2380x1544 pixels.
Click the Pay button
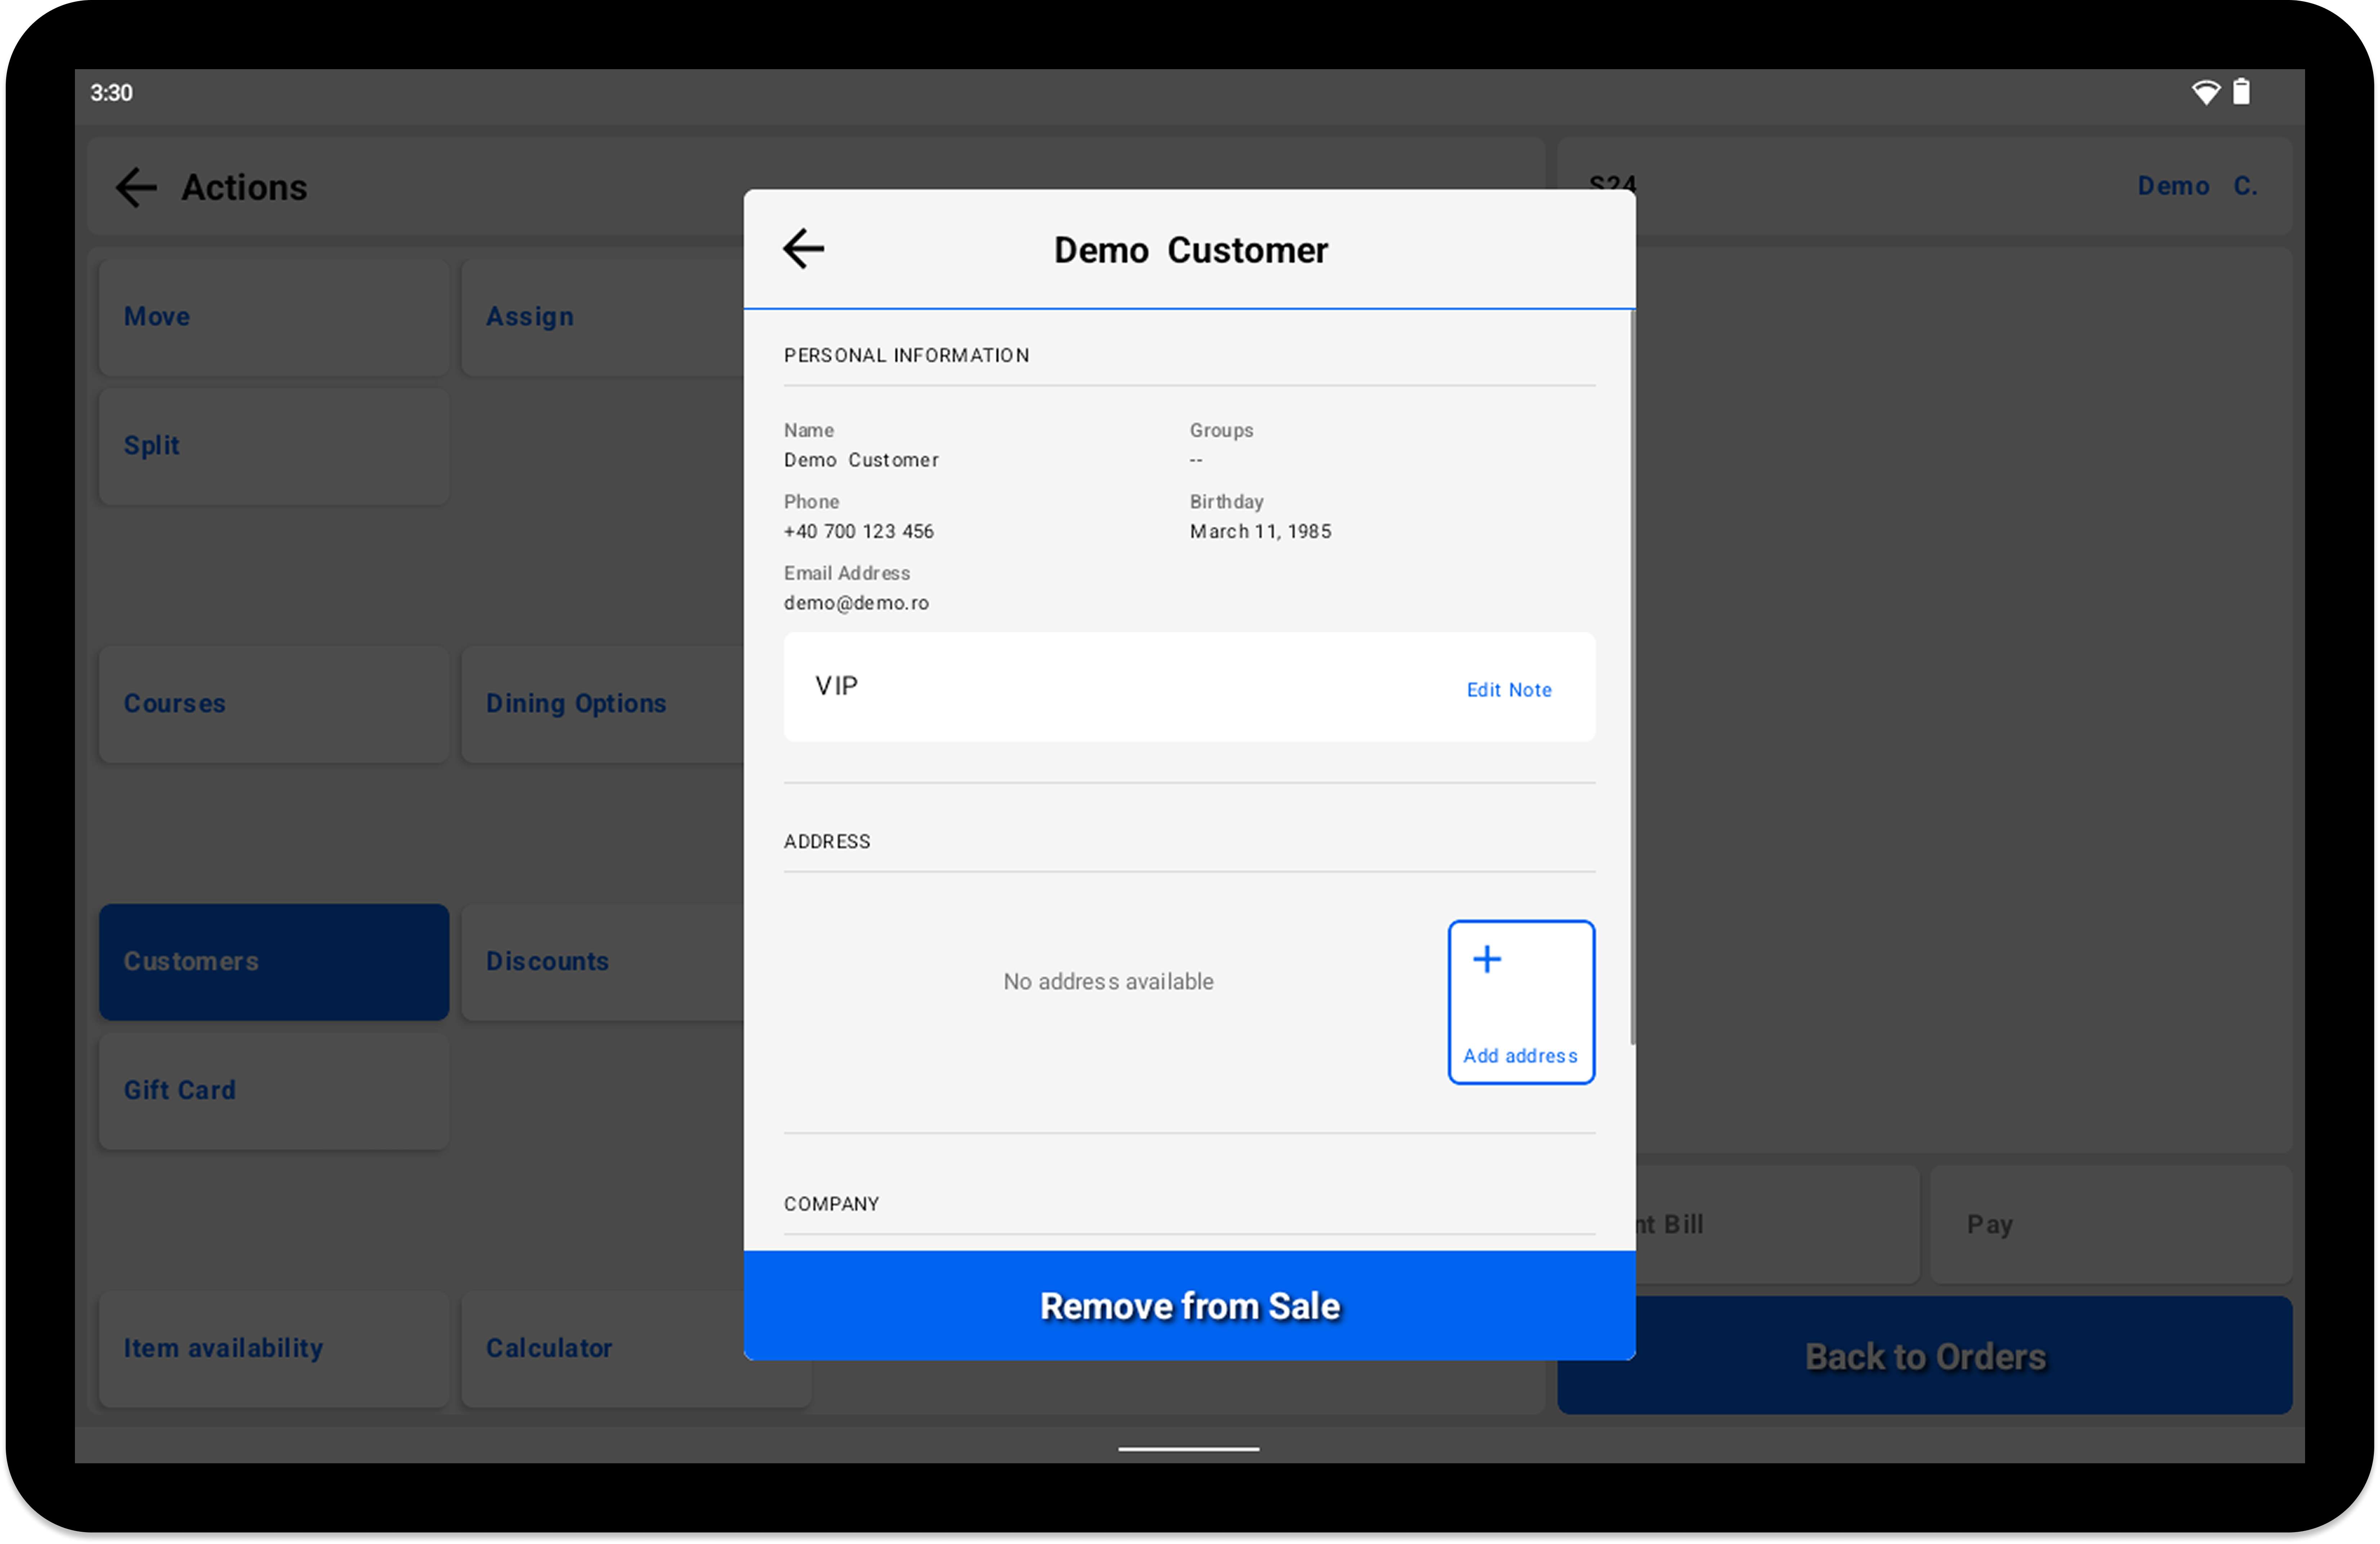[x=2111, y=1224]
